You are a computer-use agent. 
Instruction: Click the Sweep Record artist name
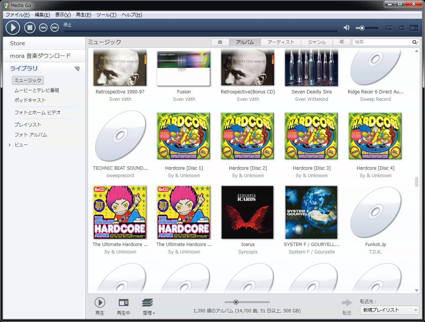(x=375, y=99)
